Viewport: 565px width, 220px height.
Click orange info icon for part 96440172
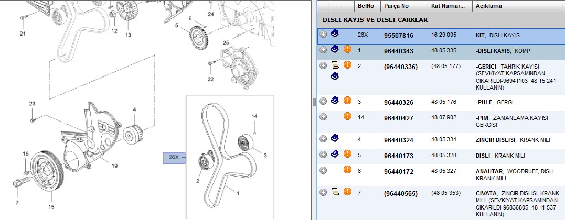347,170
